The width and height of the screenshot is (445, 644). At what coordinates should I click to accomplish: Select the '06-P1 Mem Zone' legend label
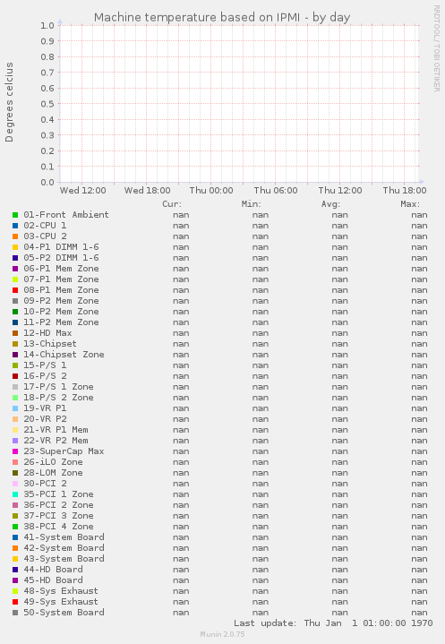tap(61, 268)
